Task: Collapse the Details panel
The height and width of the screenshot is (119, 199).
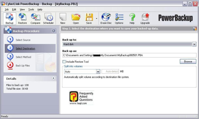Action: click(x=54, y=79)
